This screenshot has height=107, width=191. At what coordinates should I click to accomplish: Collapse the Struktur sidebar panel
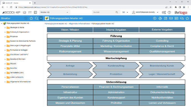(x=41, y=18)
